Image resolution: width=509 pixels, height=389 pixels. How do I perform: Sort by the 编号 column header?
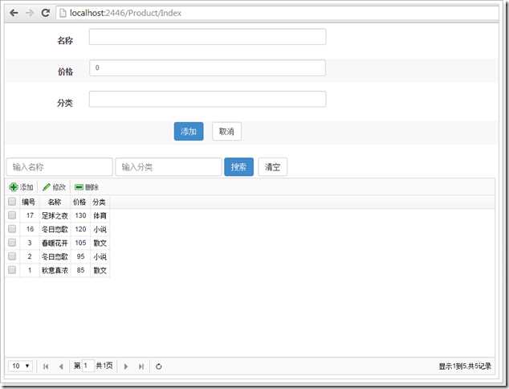tap(29, 203)
